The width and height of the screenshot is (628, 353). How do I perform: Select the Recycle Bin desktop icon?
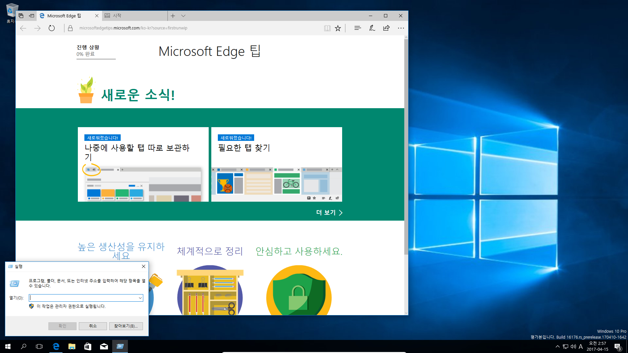pos(11,13)
